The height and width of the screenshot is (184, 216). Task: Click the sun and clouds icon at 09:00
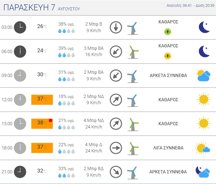point(203,75)
